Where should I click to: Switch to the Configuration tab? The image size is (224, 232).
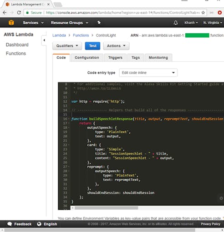coord(87,58)
